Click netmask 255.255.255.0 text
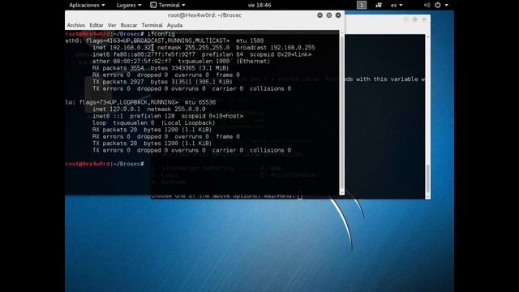The width and height of the screenshot is (519, 292). (193, 48)
